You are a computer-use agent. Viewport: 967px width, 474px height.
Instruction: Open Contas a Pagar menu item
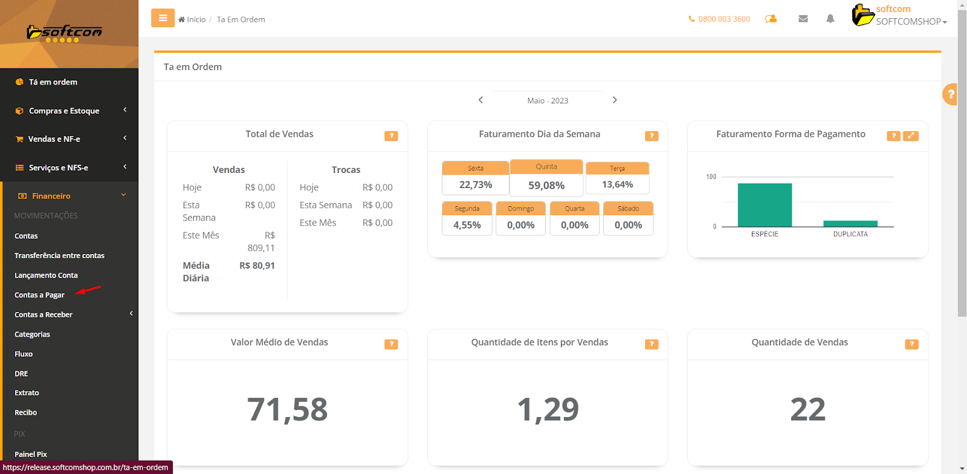point(39,295)
